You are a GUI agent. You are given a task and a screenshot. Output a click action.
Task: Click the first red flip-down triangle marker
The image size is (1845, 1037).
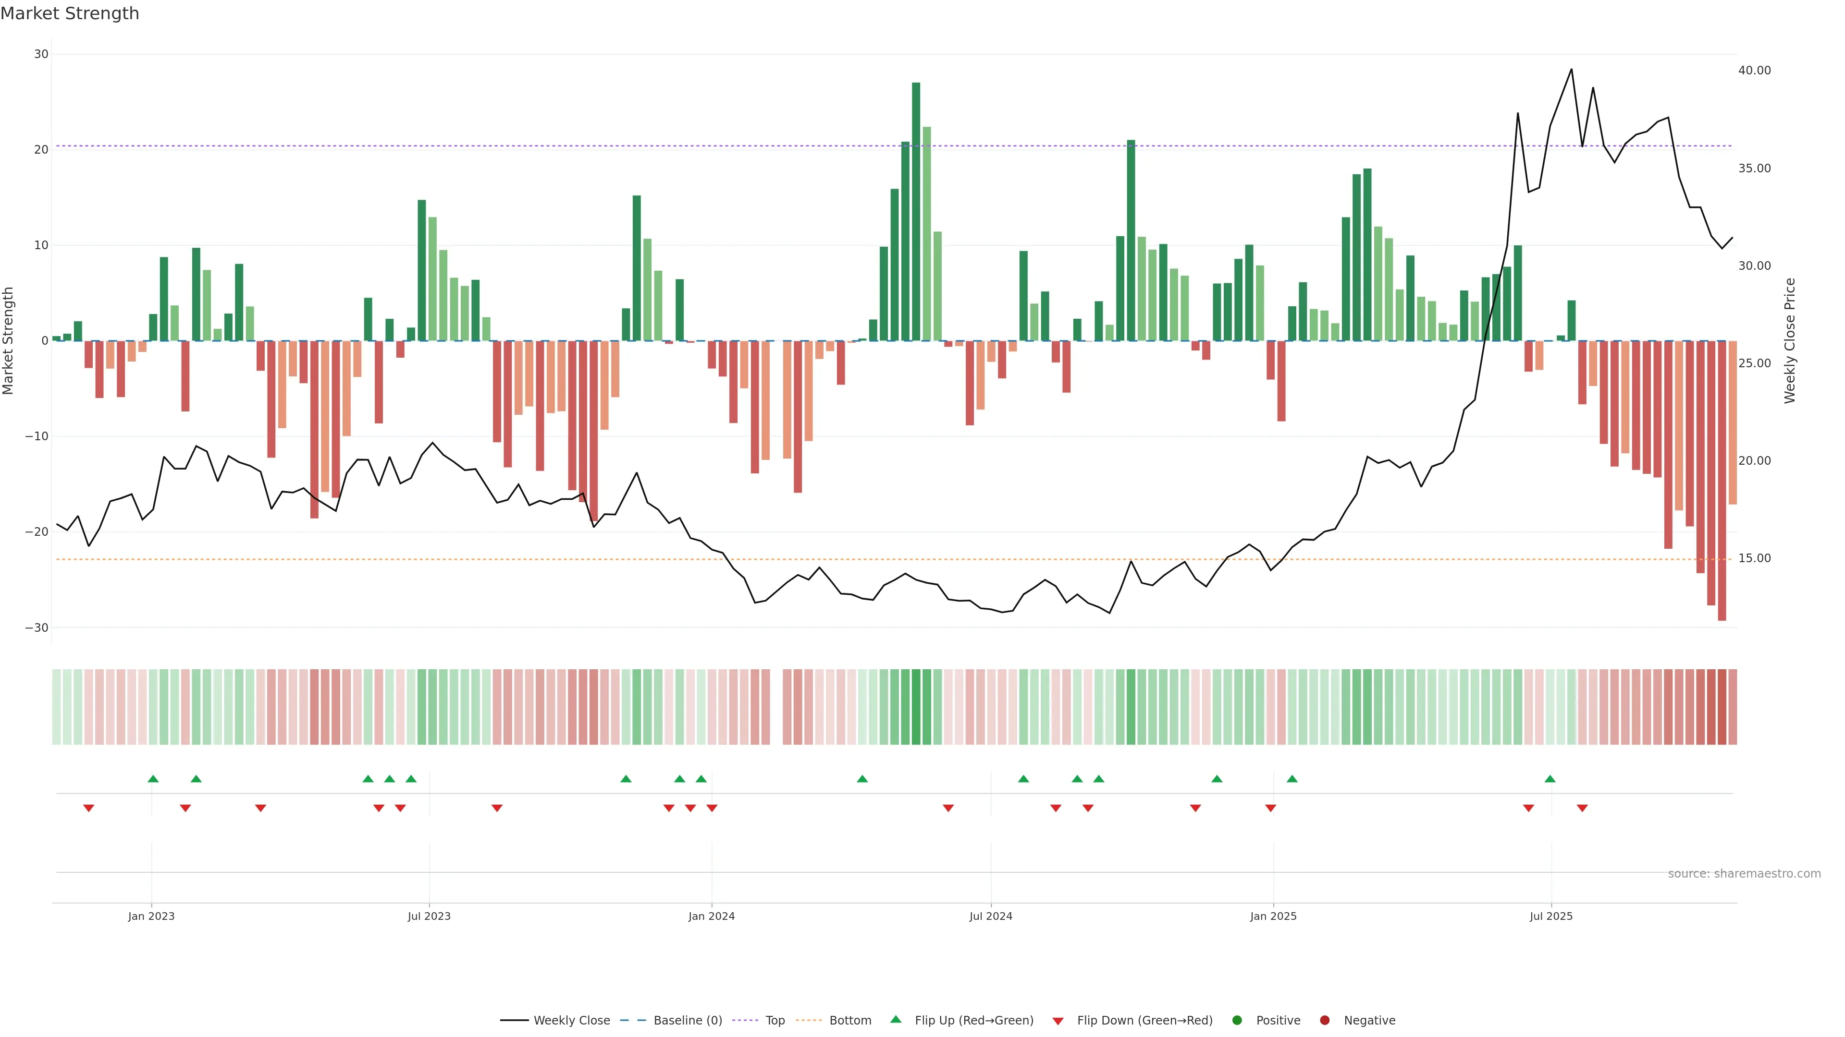pos(89,808)
